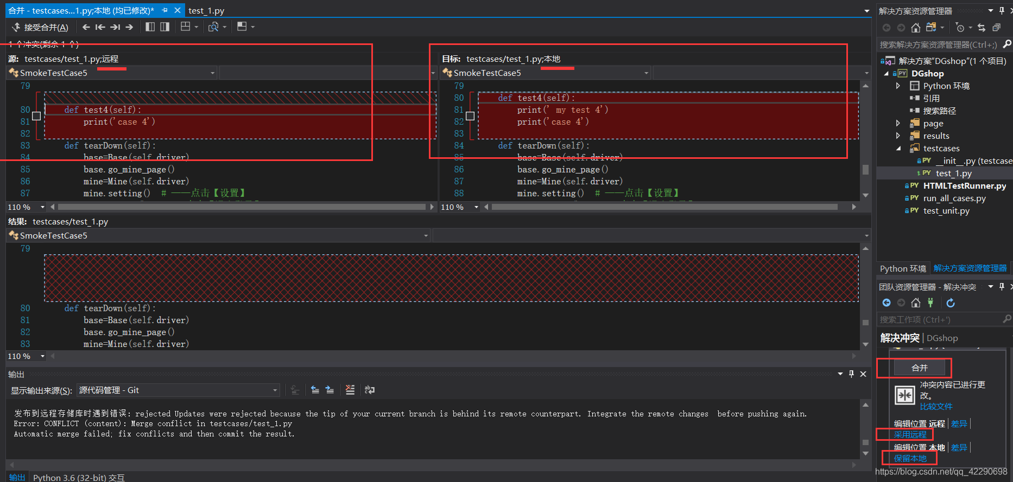Click in the Solution Explorer search box
Image resolution: width=1013 pixels, height=482 pixels.
939,44
